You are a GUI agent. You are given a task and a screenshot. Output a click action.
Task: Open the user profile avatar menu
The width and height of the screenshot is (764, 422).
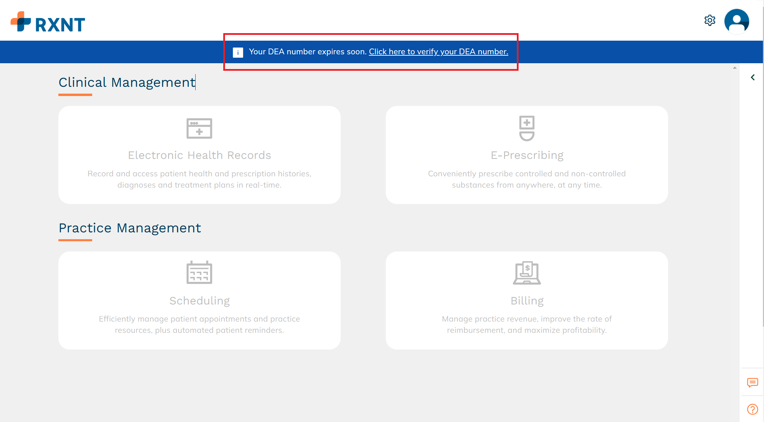pyautogui.click(x=737, y=21)
